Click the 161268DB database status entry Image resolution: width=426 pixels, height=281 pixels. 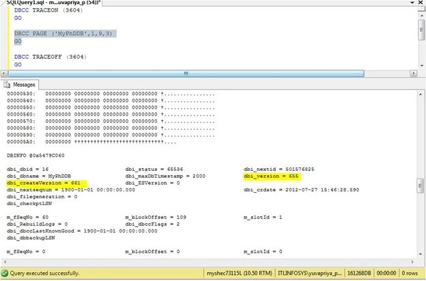point(359,273)
